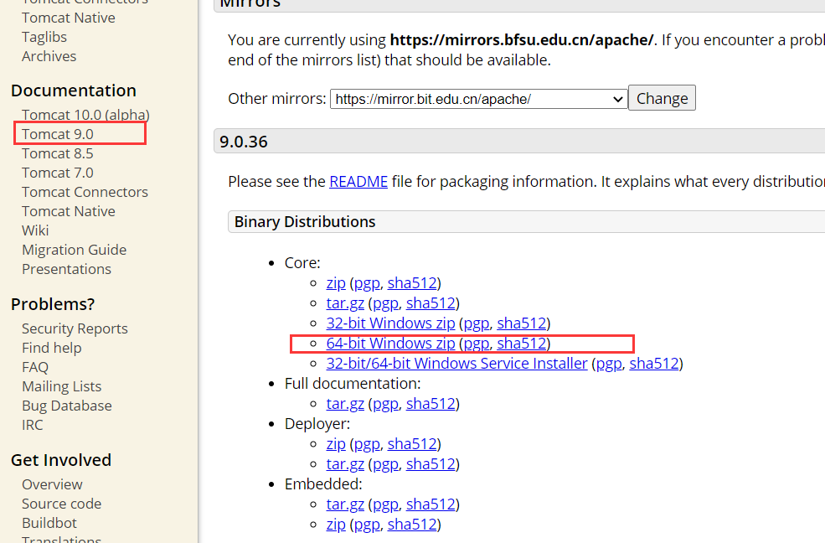Open pgp signature for Deployer zip
The image size is (825, 543).
[367, 444]
